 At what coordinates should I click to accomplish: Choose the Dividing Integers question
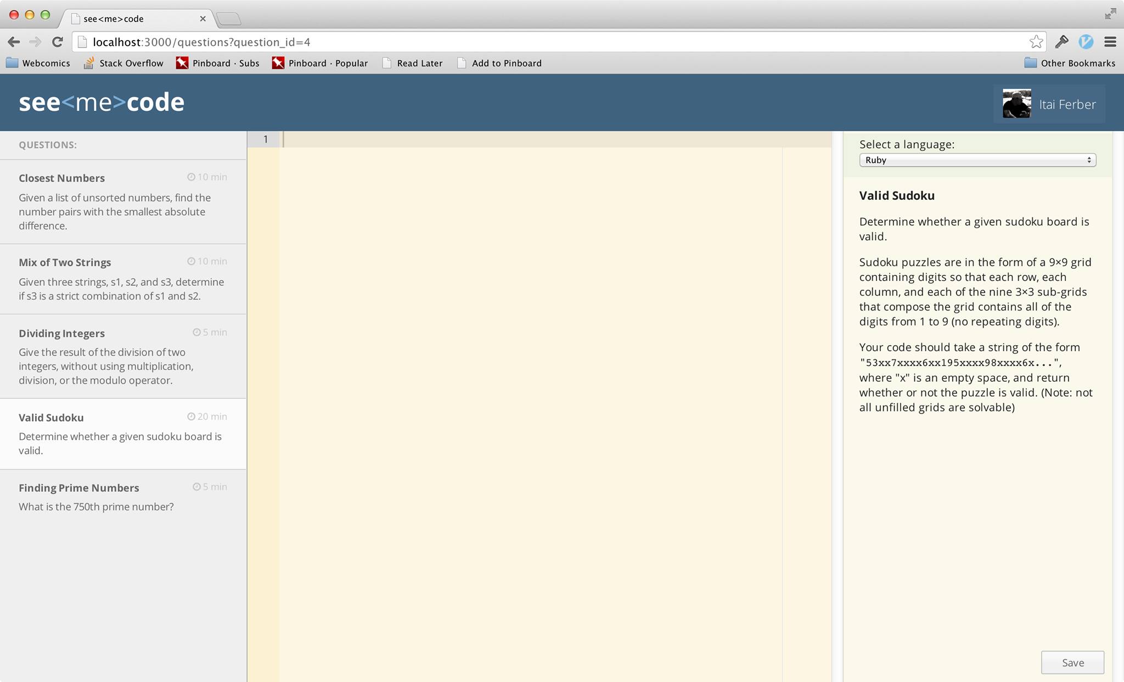point(123,356)
